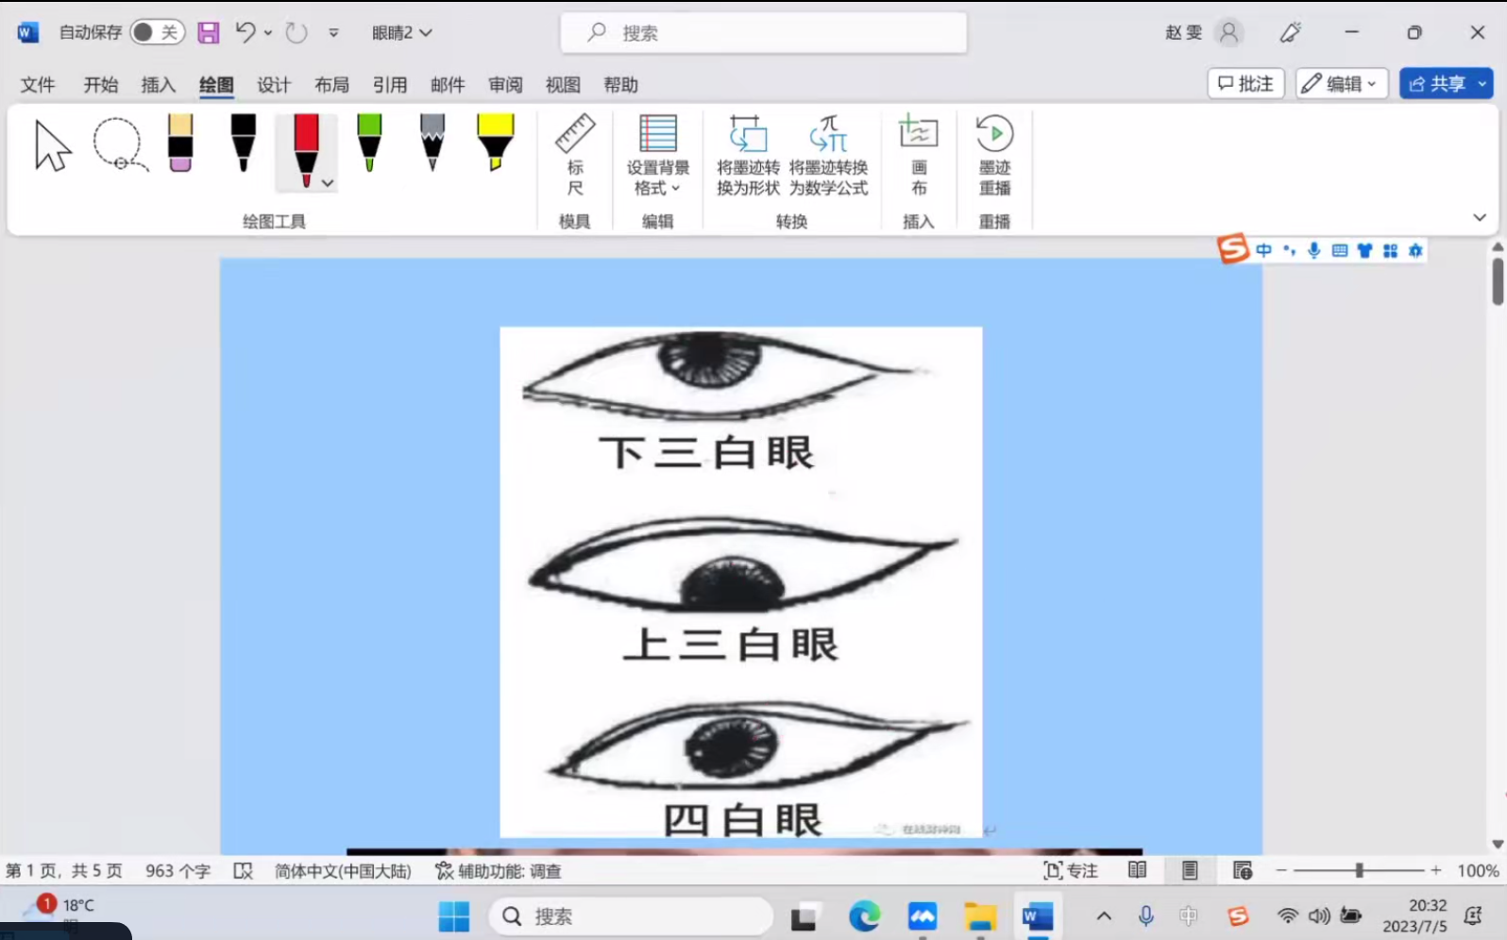Click word count 963 个字

pos(178,871)
